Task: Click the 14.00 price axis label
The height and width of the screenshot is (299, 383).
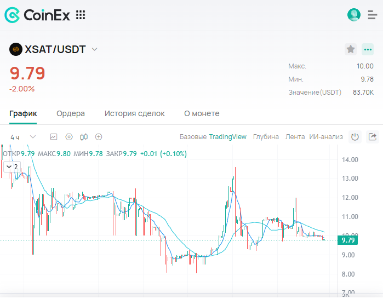Action: point(350,160)
